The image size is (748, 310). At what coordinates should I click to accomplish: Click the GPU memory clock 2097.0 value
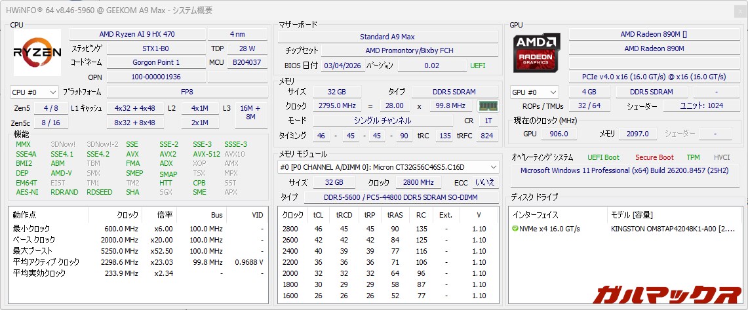point(637,134)
